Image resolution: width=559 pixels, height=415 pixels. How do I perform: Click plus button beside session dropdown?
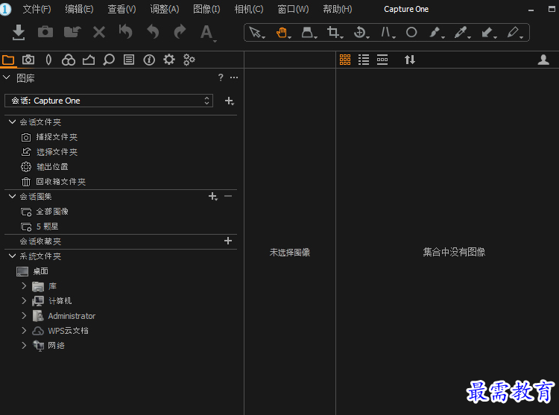coord(230,101)
